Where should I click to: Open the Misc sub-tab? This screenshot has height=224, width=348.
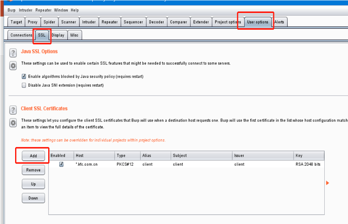click(74, 35)
